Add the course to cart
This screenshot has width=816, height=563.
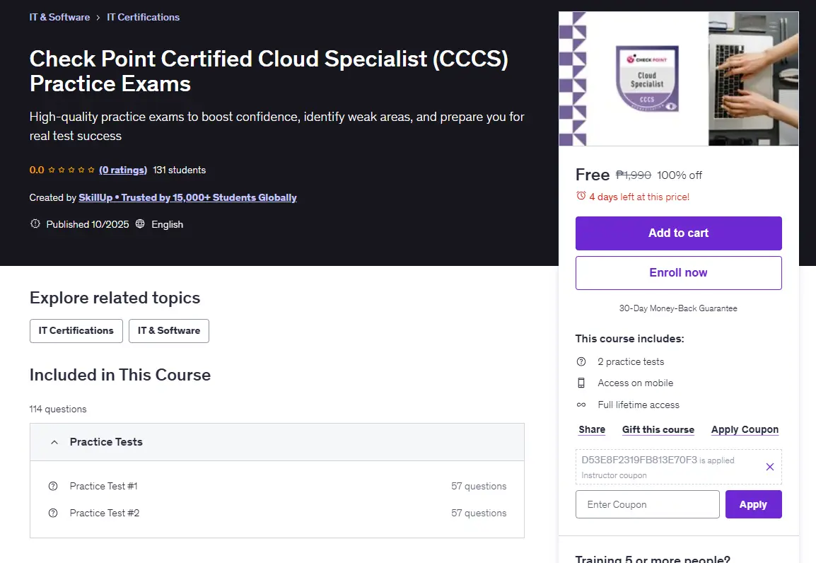(x=679, y=233)
